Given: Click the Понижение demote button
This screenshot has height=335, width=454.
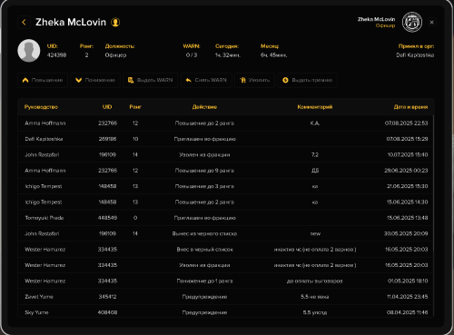Looking at the screenshot, I should pyautogui.click(x=95, y=80).
